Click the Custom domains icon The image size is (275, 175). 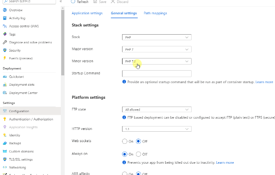click(x=5, y=151)
